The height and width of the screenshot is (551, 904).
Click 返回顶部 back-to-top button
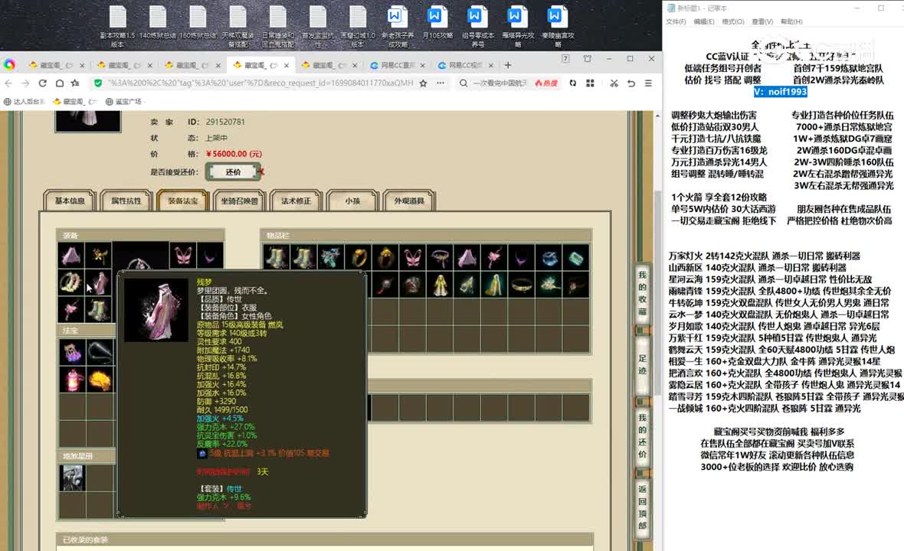pyautogui.click(x=642, y=507)
